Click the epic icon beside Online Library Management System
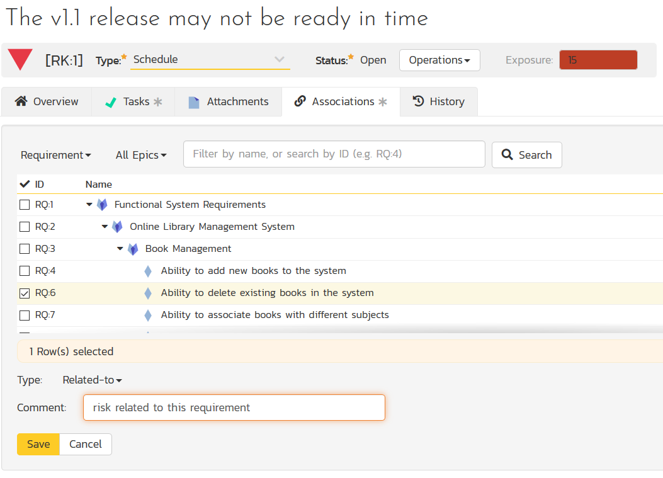This screenshot has height=478, width=663. pos(117,227)
